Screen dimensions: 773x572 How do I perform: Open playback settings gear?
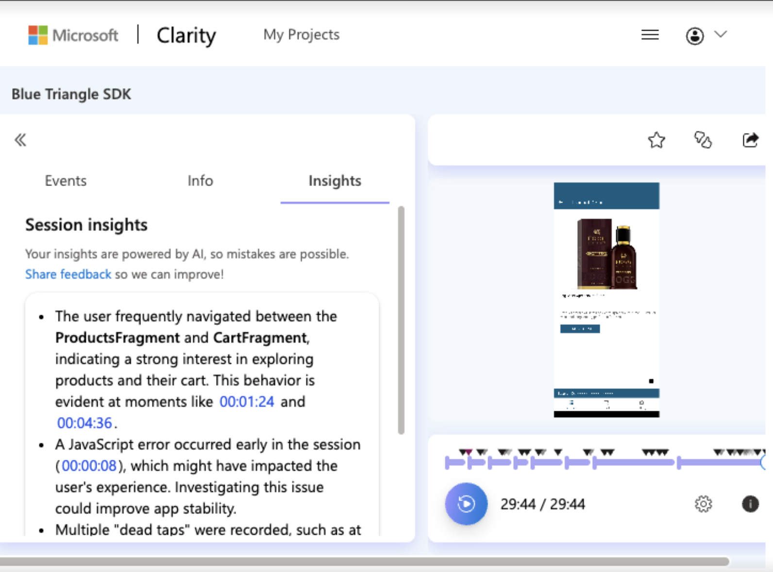[x=703, y=504]
